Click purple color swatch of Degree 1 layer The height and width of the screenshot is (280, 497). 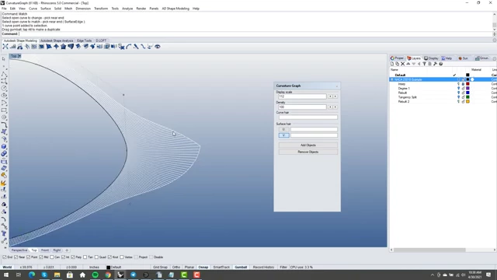point(467,88)
